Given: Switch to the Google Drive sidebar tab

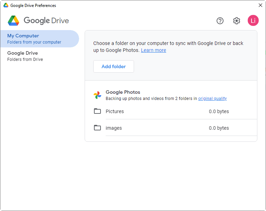Looking at the screenshot, I should click(x=40, y=56).
